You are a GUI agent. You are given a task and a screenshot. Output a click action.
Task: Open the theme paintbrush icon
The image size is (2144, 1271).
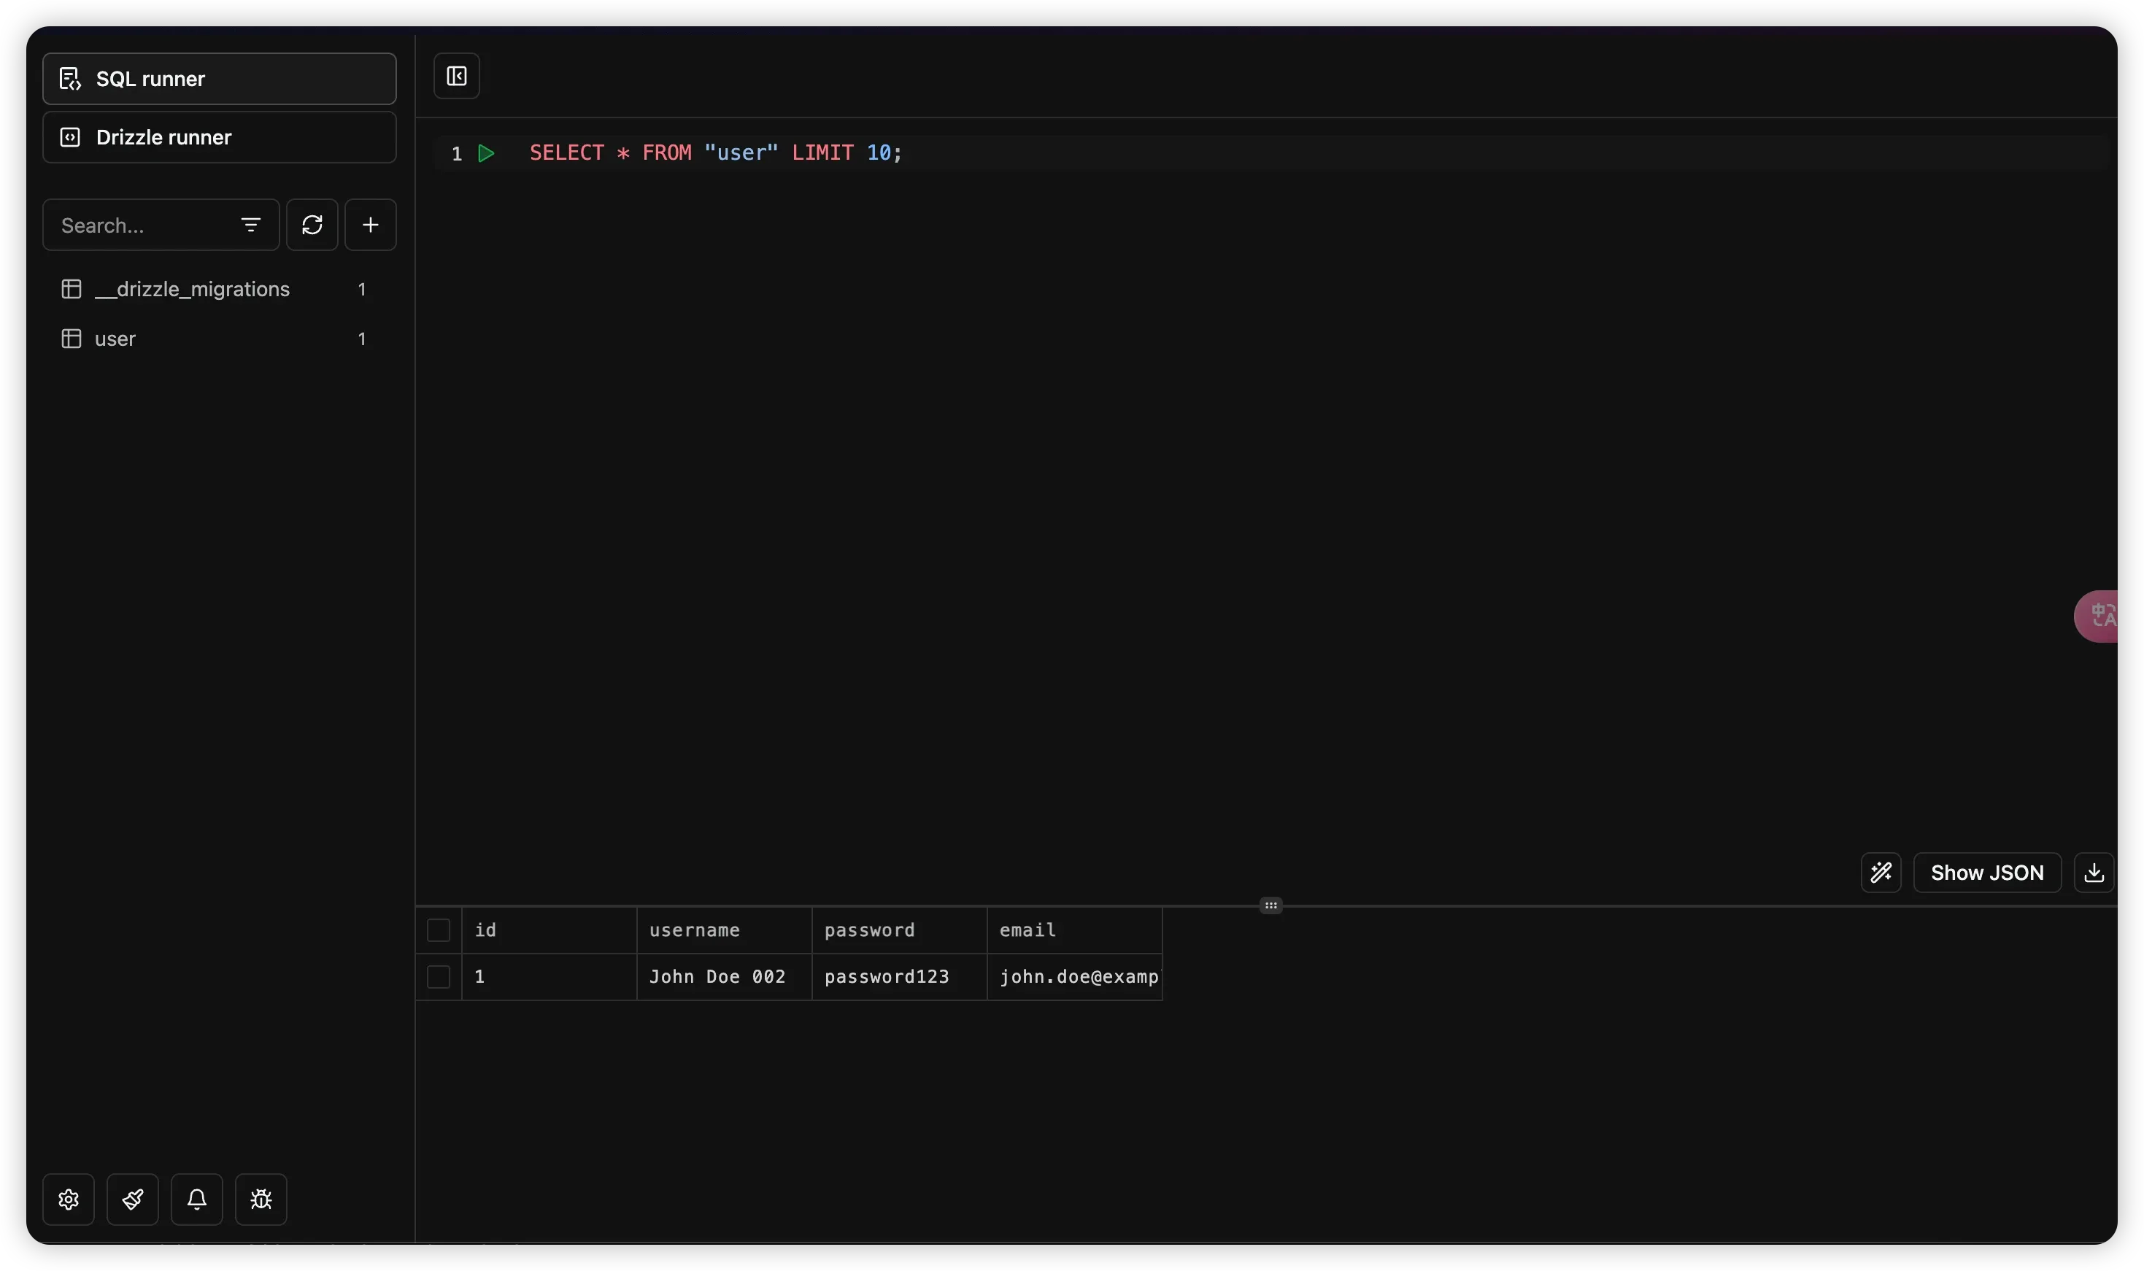click(133, 1199)
